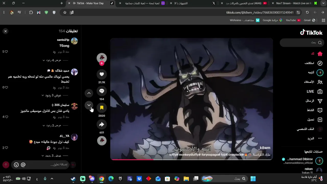Open the Google Maps (خرائط) bookmark
Image resolution: width=327 pixels, height=184 pixels.
pyautogui.click(x=273, y=20)
